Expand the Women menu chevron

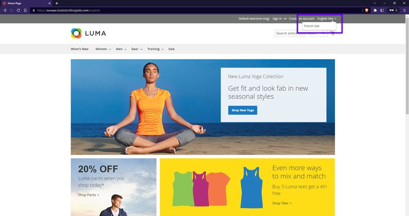[x=110, y=49]
